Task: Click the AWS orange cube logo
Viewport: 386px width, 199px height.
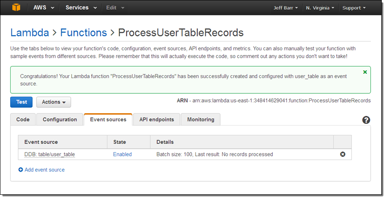Action: pos(16,8)
